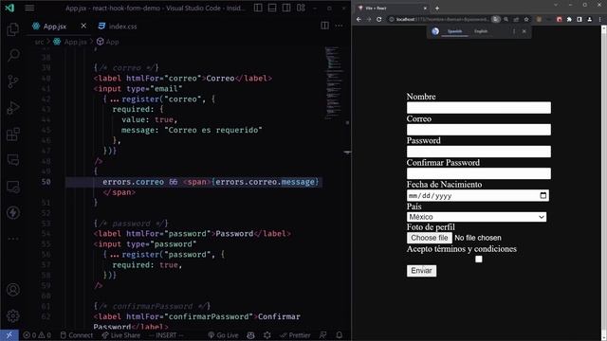Open the Extensions view
The height and width of the screenshot is (341, 607).
pyautogui.click(x=13, y=135)
